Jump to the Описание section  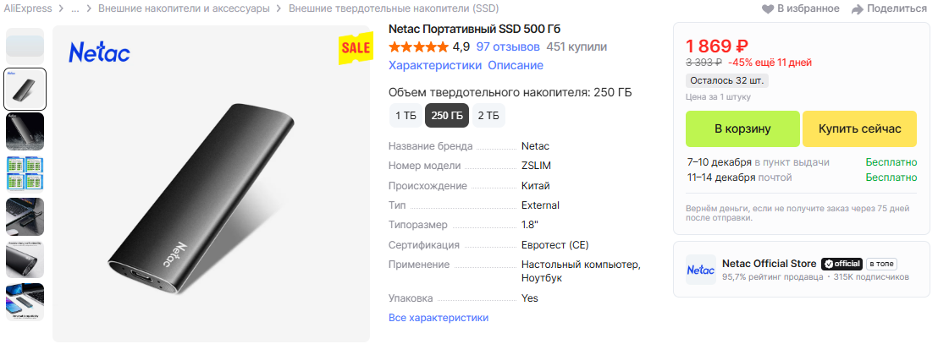tap(516, 65)
